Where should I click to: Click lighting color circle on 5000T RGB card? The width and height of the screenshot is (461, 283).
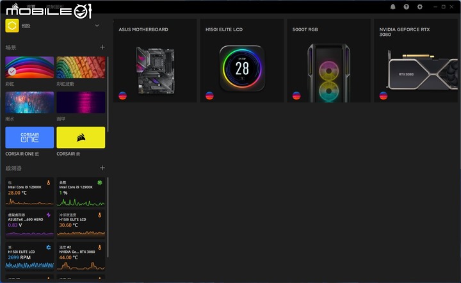[x=296, y=96]
